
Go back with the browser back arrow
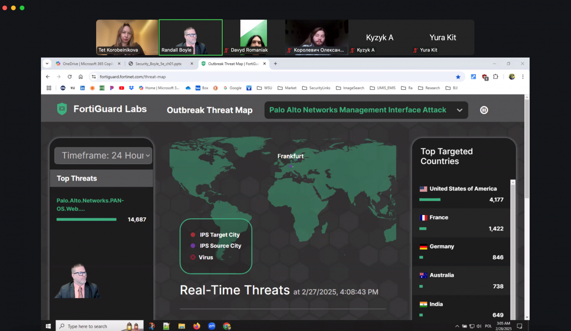pyautogui.click(x=48, y=77)
